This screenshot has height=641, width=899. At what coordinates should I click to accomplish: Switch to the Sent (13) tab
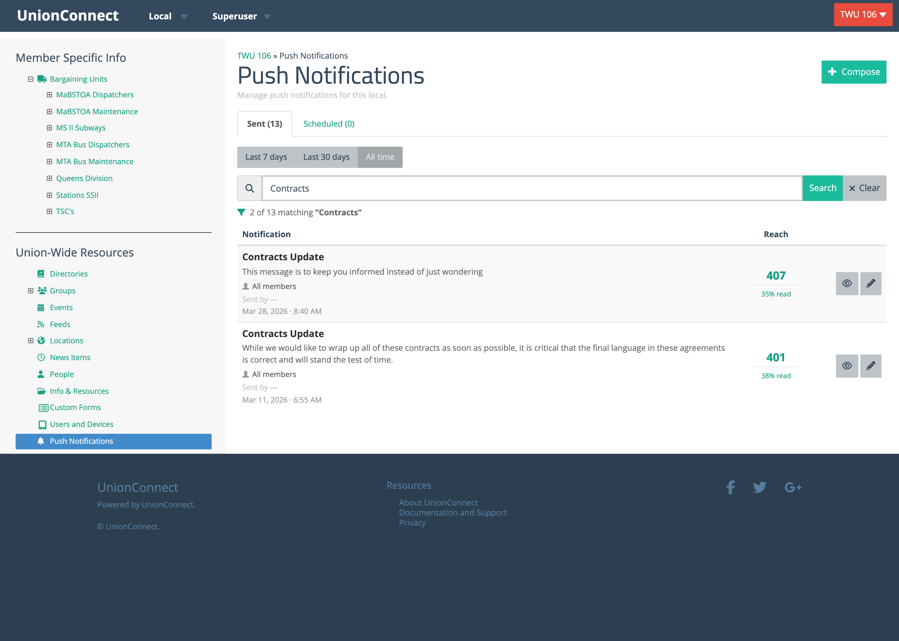click(x=264, y=124)
